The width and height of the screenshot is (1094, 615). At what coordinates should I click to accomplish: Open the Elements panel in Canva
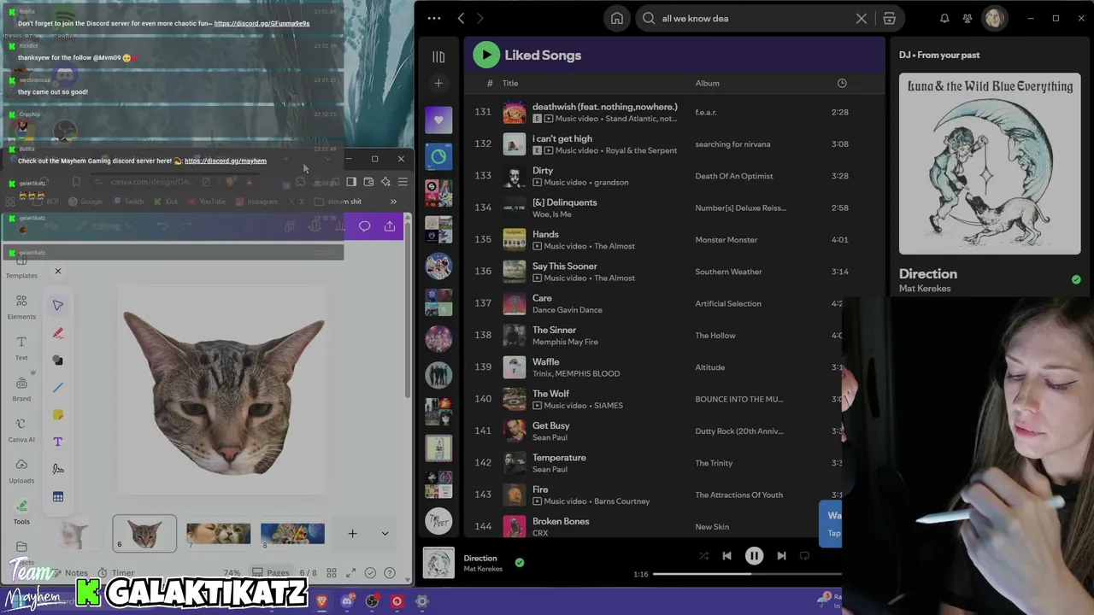point(21,307)
